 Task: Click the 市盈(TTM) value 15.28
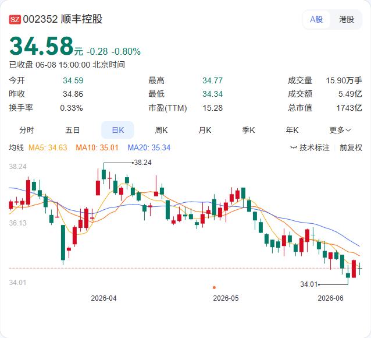coord(212,108)
